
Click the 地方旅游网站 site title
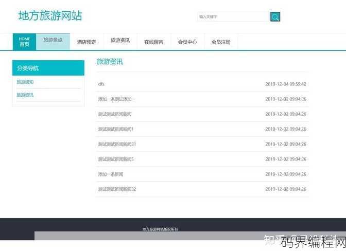coord(50,16)
